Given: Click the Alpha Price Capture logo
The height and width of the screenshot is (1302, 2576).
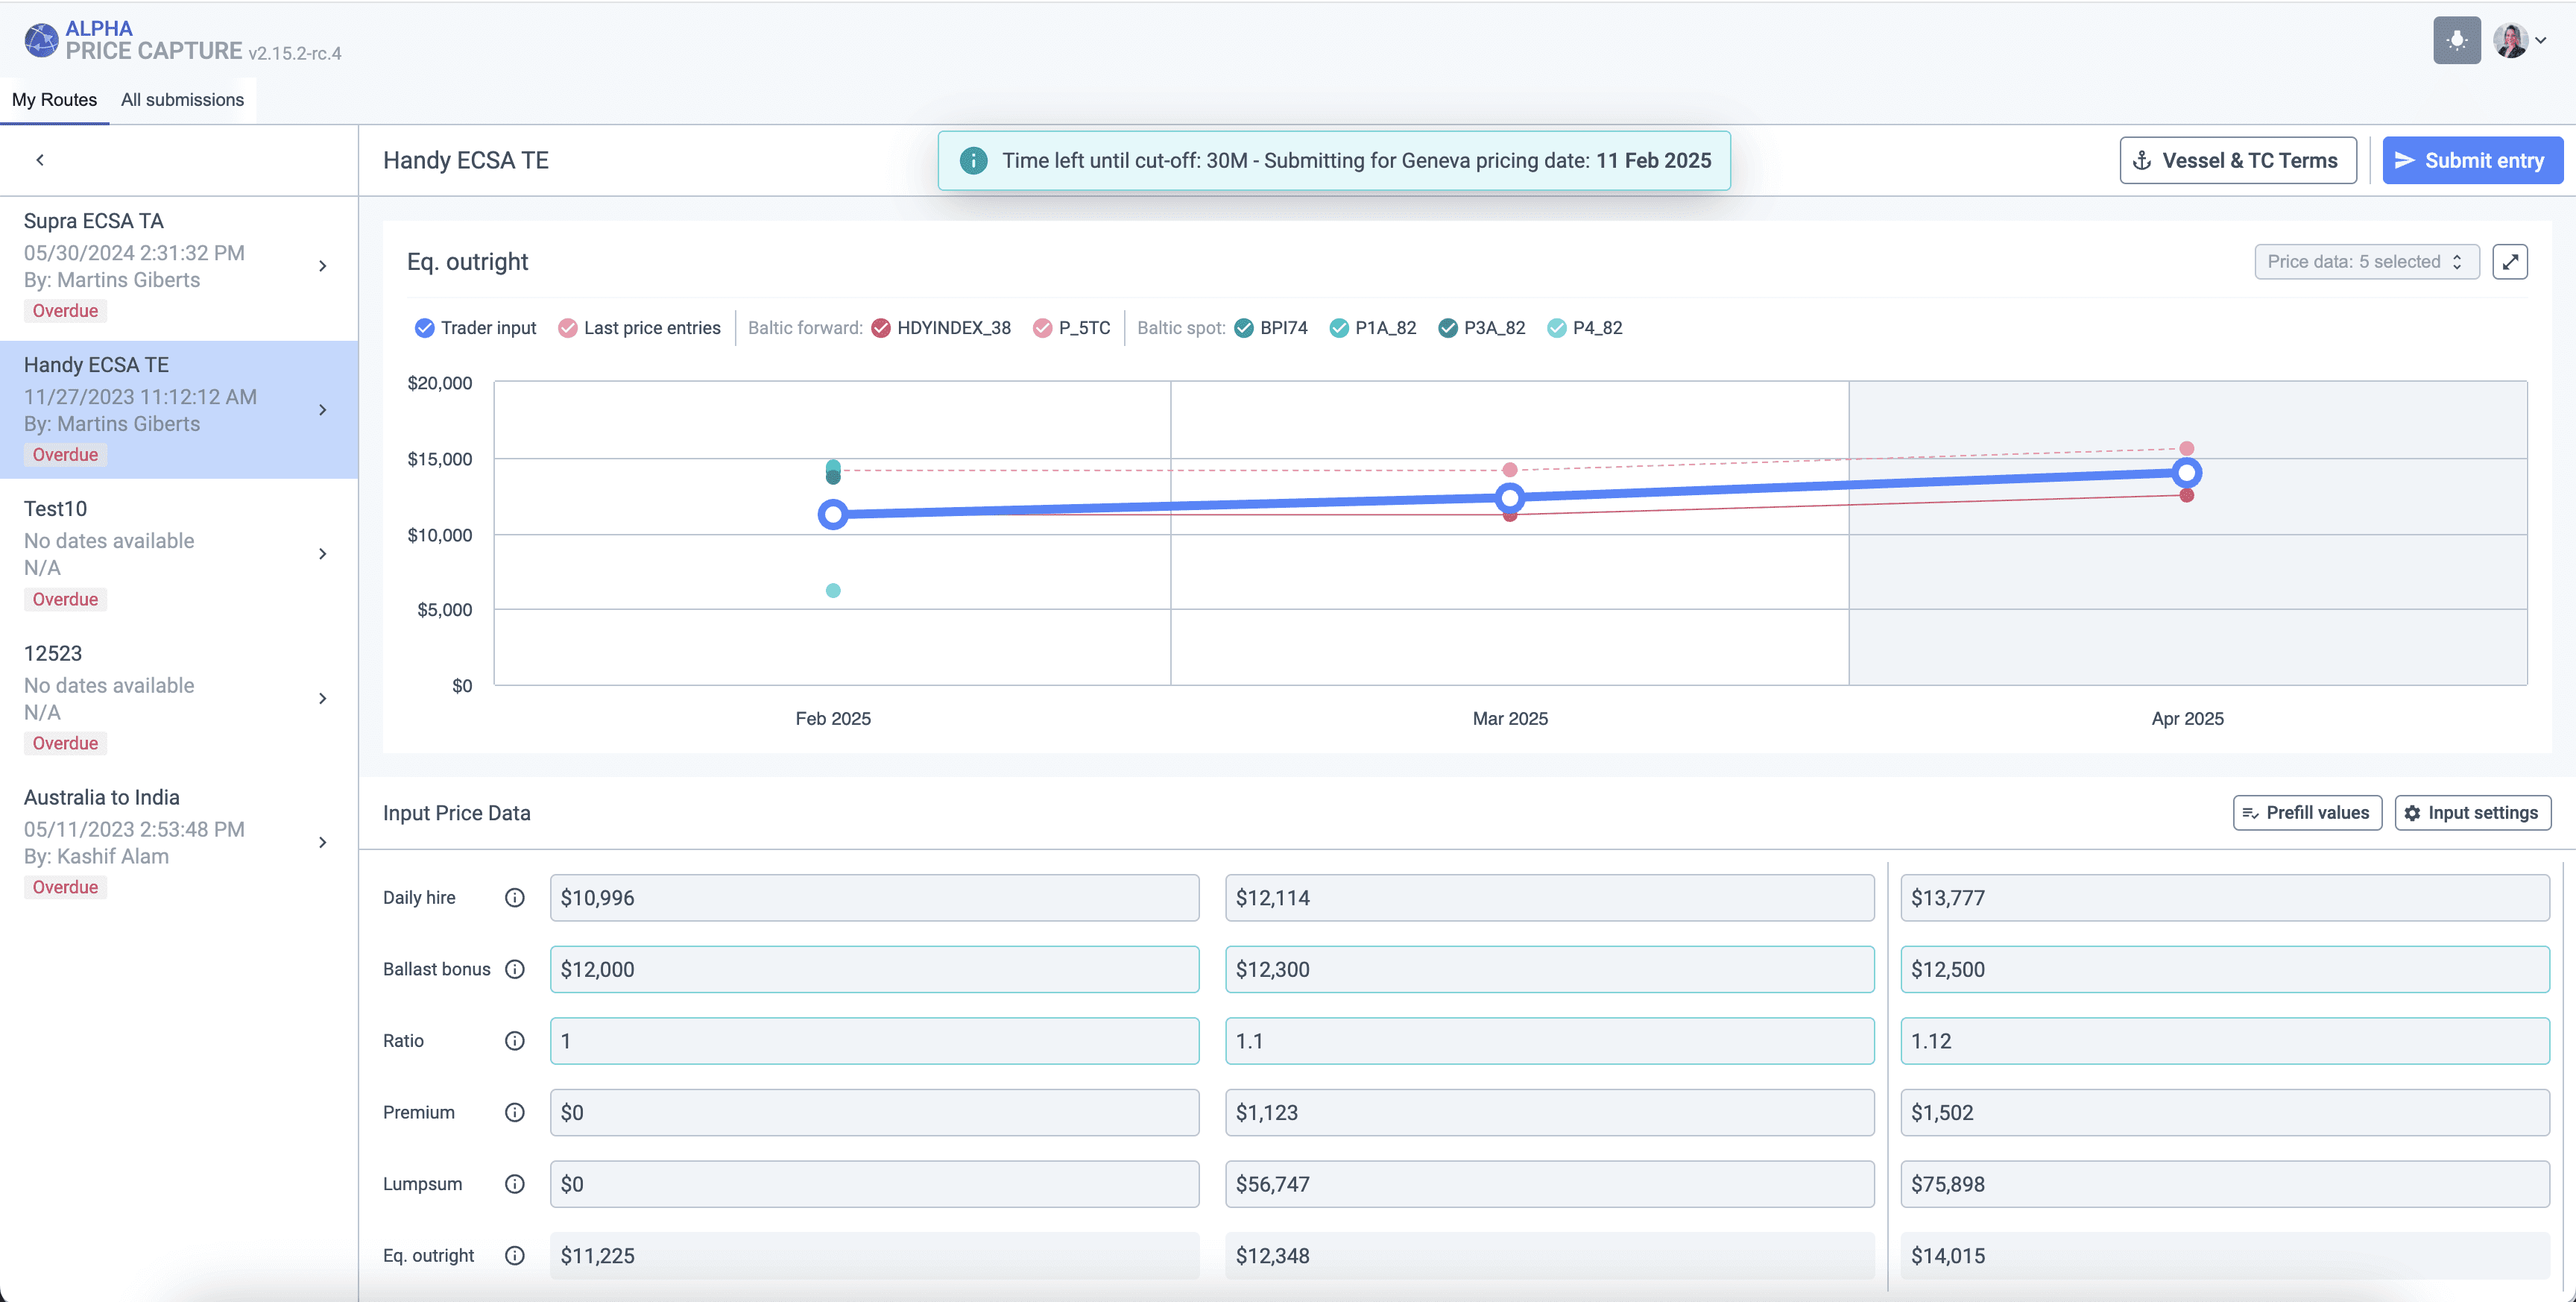Looking at the screenshot, I should pos(41,40).
